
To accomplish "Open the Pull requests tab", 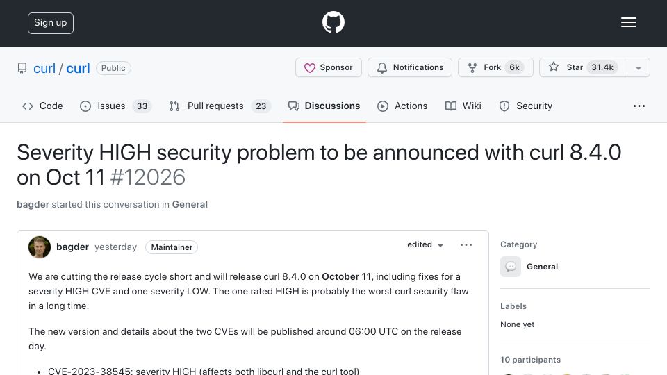I will point(220,106).
